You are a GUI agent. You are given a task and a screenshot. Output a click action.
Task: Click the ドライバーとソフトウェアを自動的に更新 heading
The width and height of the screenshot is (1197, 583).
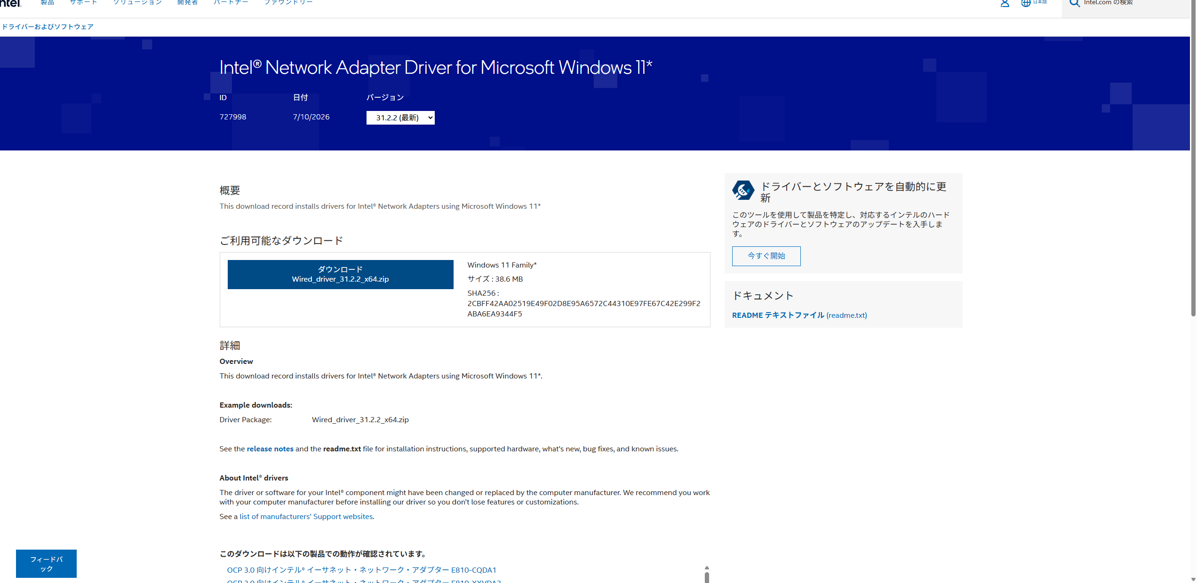tap(854, 192)
